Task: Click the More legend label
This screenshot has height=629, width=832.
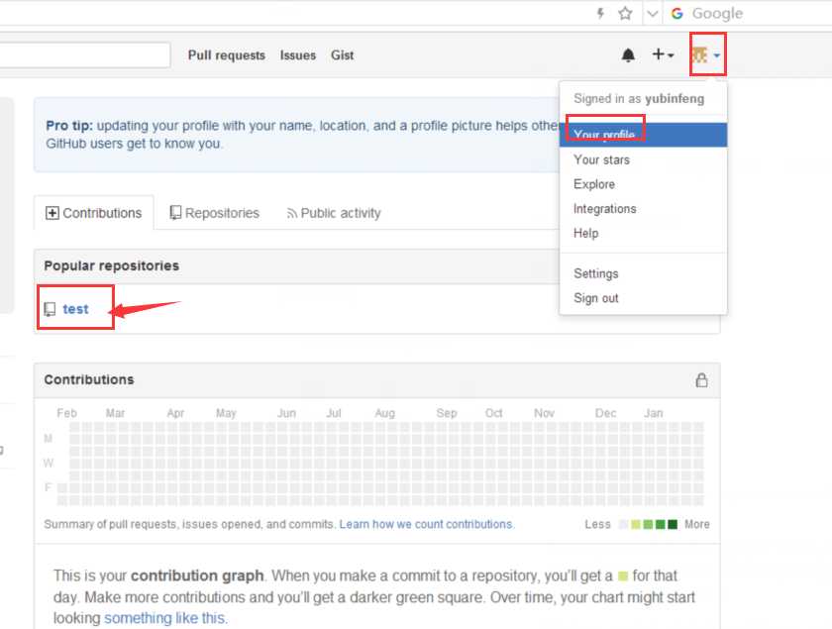Action: pos(696,524)
